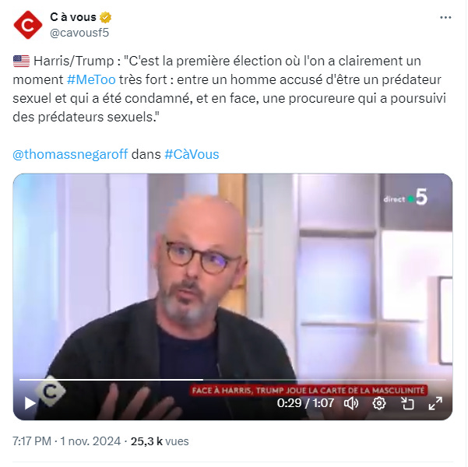468x467 pixels.
Task: Open video in picture-in-picture mode
Action: 407,403
